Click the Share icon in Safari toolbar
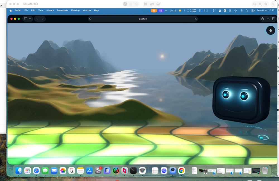 pos(262,19)
